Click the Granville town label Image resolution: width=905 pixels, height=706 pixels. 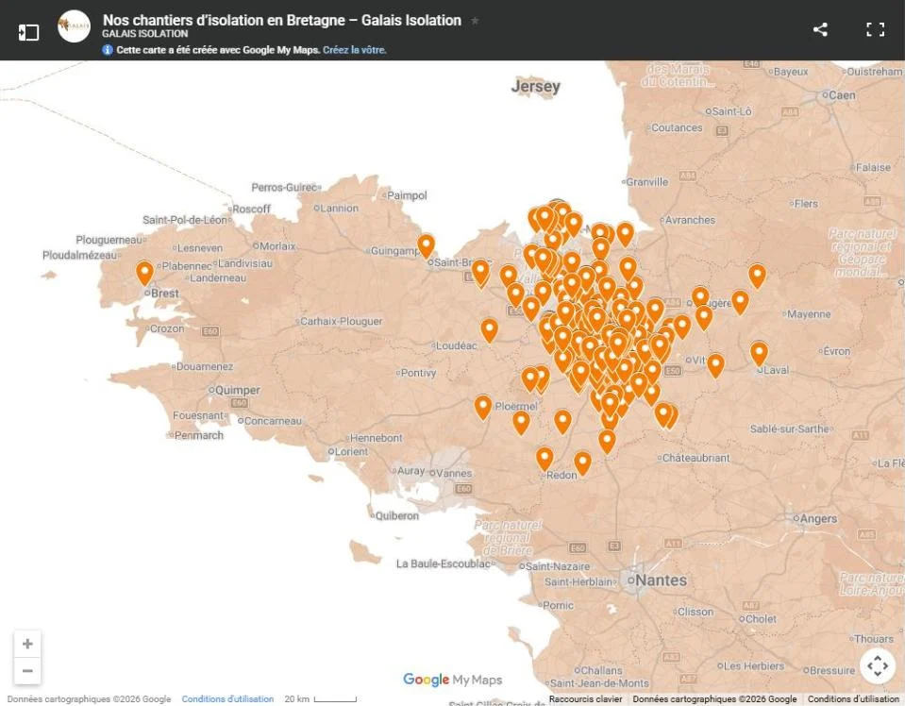pos(647,182)
